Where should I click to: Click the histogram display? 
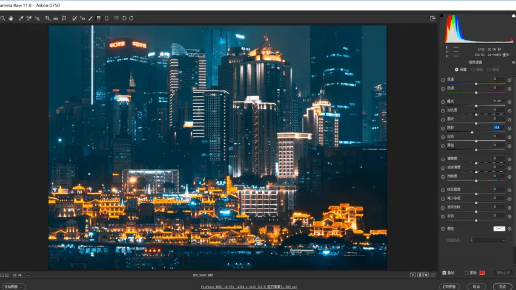pyautogui.click(x=479, y=28)
